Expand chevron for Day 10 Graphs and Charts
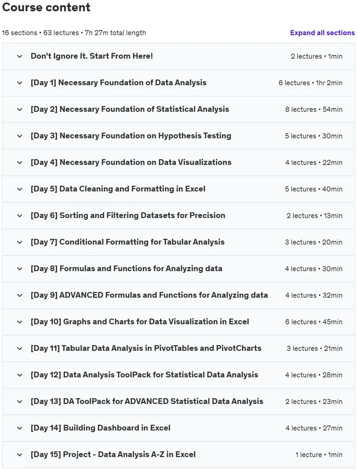 pyautogui.click(x=20, y=322)
